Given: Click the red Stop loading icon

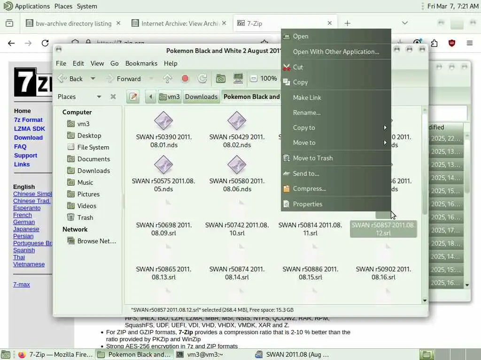Looking at the screenshot, I should click(x=185, y=79).
